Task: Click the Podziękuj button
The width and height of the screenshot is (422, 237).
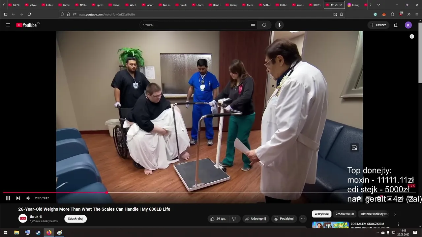Action: 284,219
